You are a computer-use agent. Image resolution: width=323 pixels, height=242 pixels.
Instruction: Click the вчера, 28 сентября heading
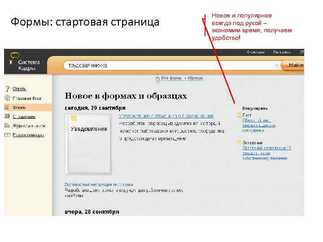coord(92,212)
